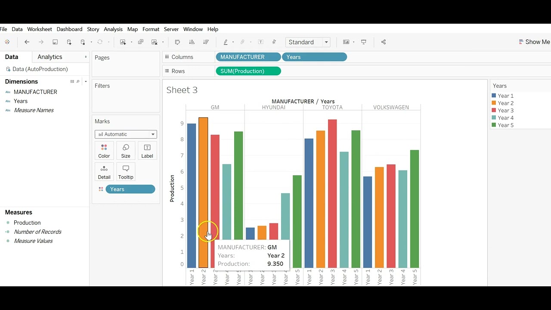Click the Label button on Marks card
The width and height of the screenshot is (551, 310).
(147, 151)
